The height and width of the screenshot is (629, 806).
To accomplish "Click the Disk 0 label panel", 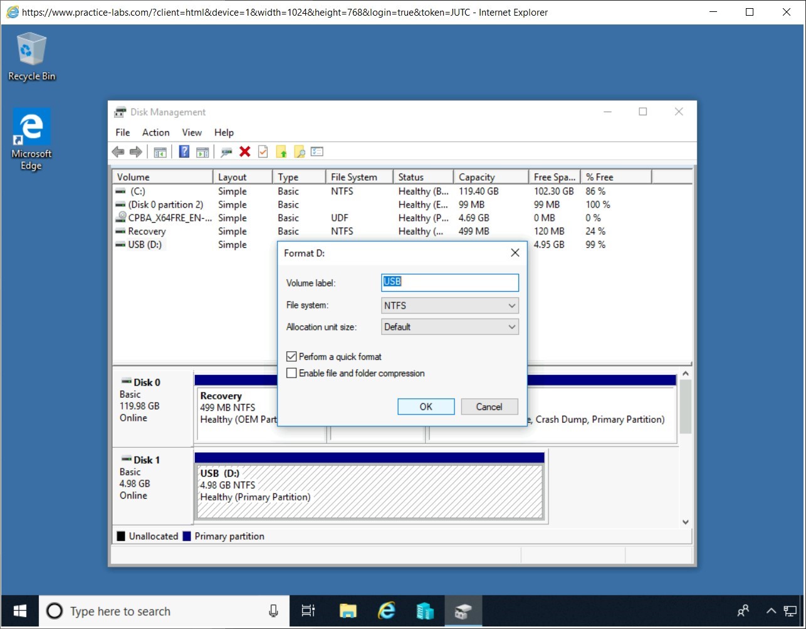I will [152, 408].
